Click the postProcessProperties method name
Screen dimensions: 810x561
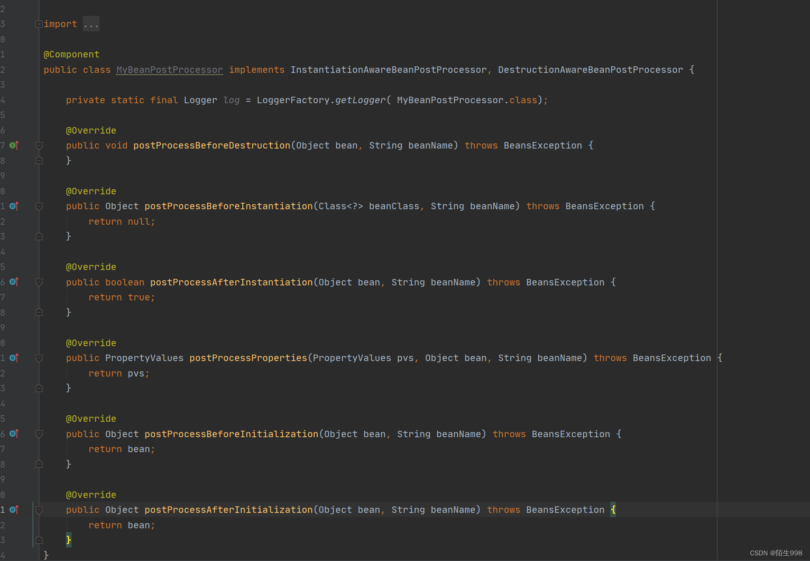248,358
